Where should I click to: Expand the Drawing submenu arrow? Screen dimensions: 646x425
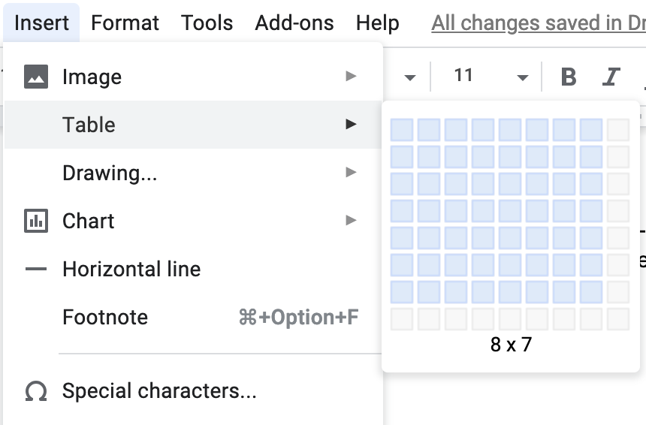point(351,173)
